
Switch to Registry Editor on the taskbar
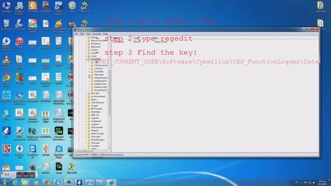(111, 182)
